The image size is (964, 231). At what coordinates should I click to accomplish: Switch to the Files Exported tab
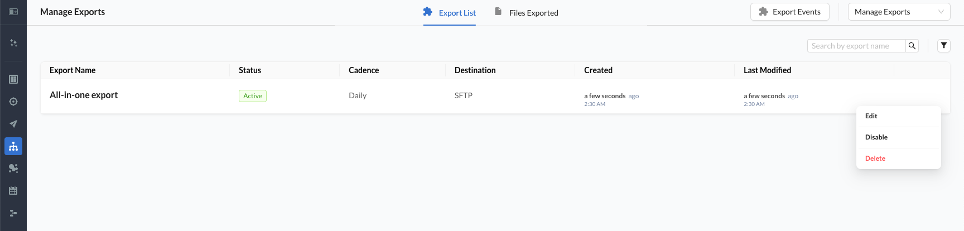(x=526, y=12)
